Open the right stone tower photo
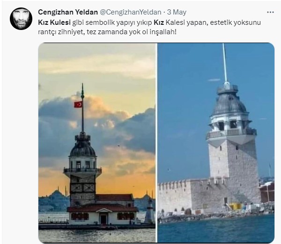Screen dimensions: 281x244 click(216, 142)
